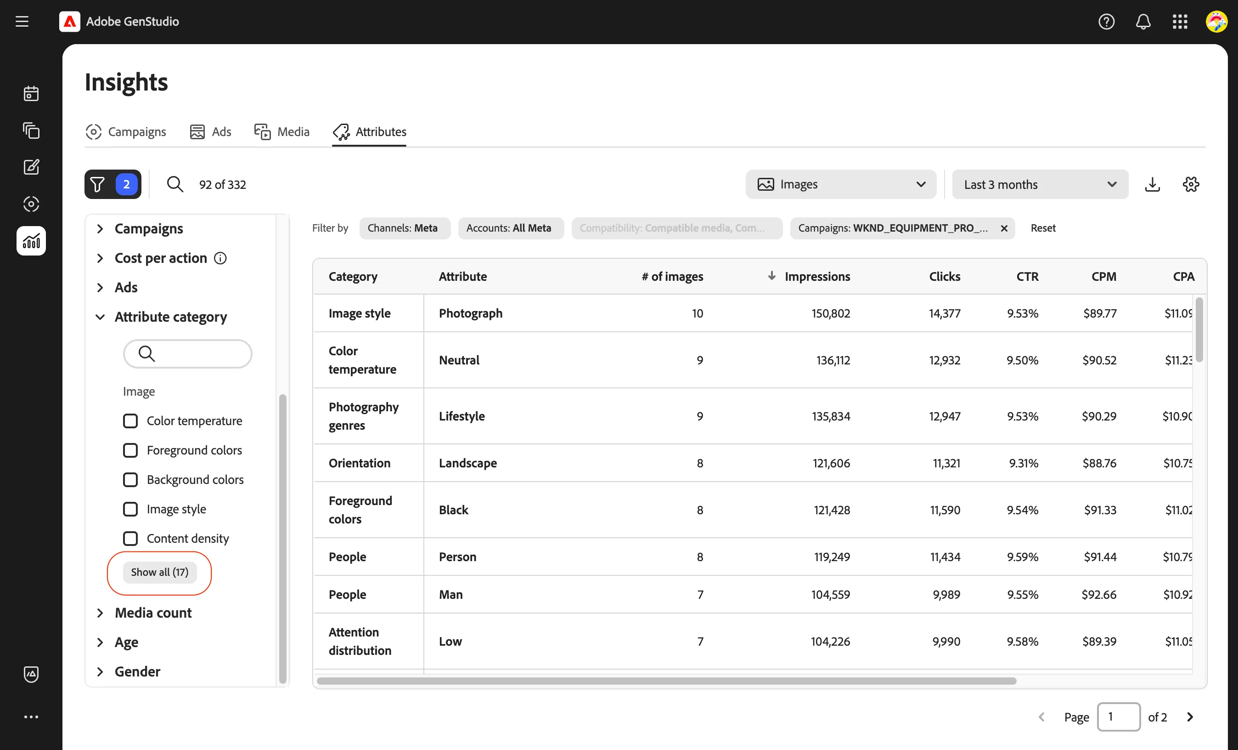
Task: Open the more options ellipsis in sidebar
Action: click(x=31, y=717)
